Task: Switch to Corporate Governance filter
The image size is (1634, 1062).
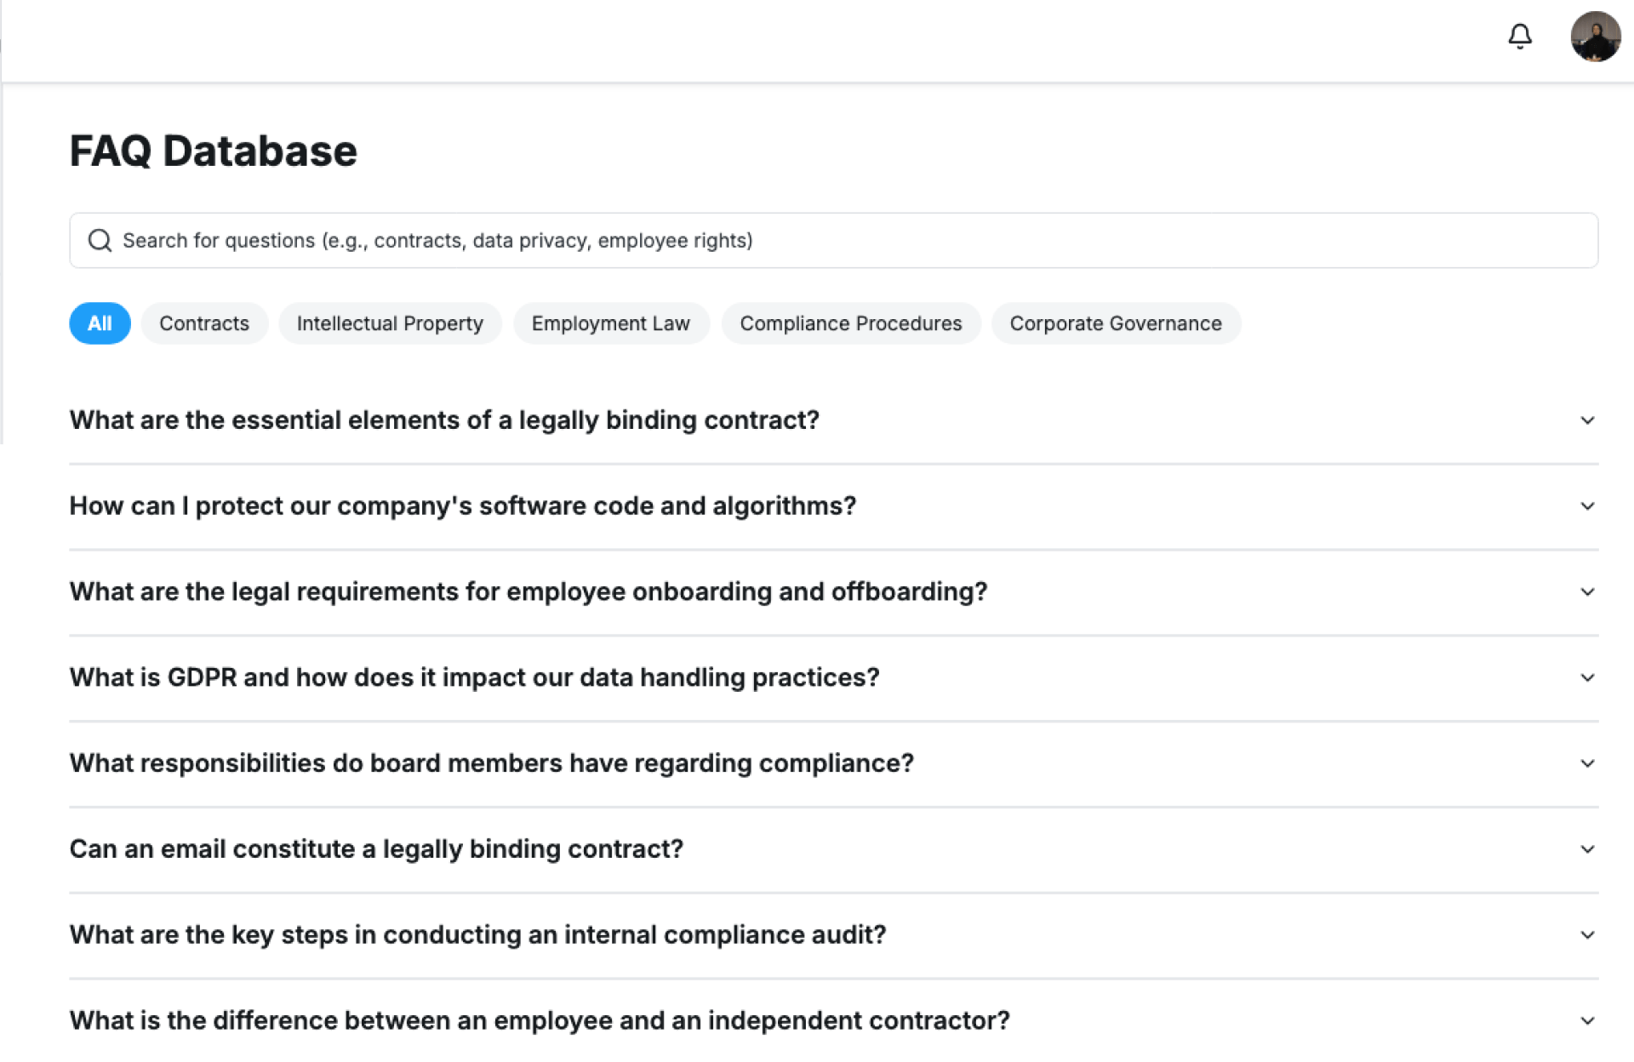Action: (1115, 323)
